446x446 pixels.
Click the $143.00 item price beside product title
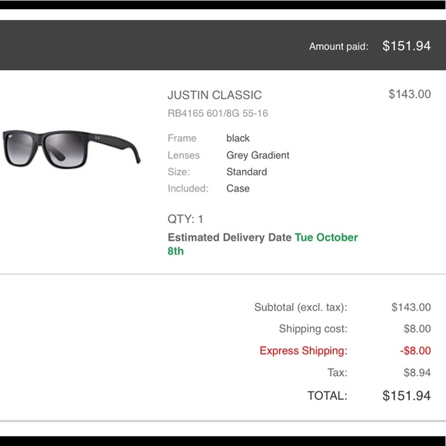[410, 94]
